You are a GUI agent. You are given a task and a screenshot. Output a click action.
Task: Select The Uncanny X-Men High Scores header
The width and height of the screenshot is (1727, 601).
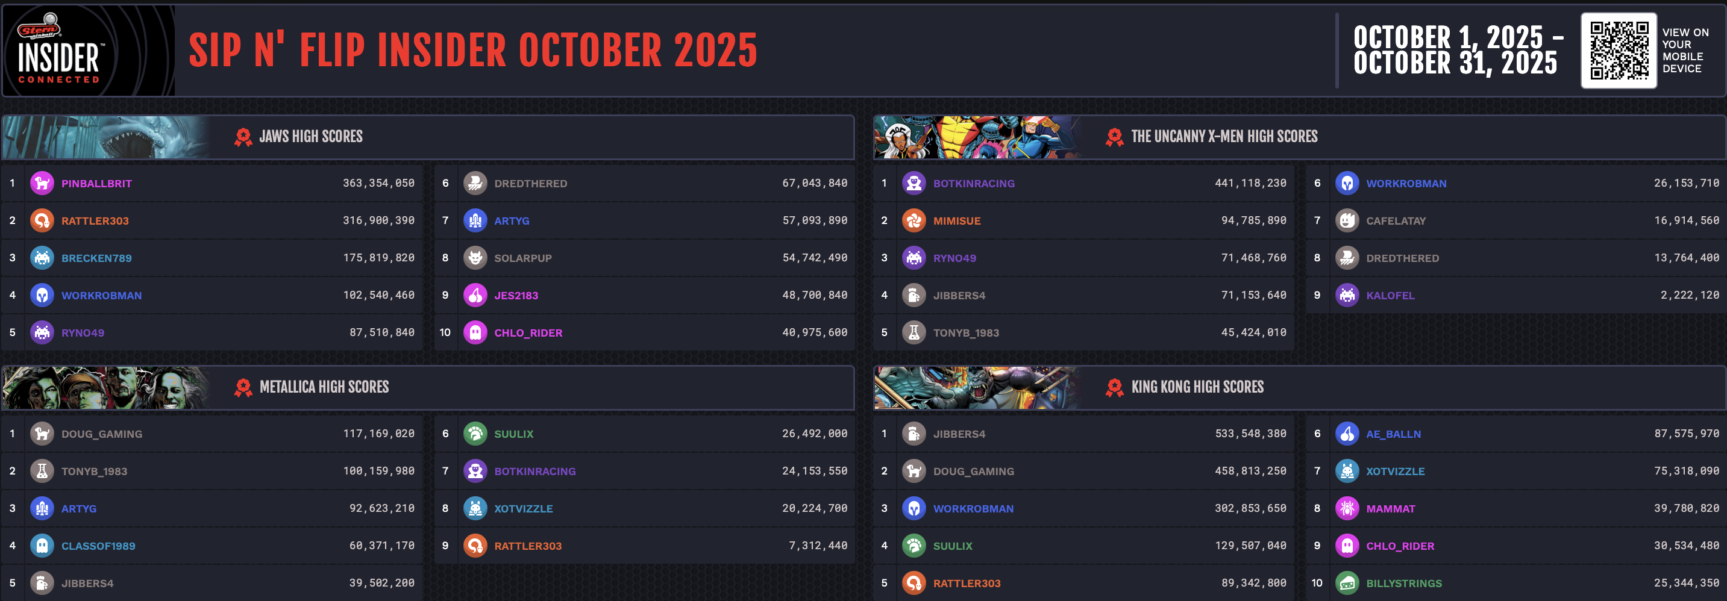[x=1223, y=137]
